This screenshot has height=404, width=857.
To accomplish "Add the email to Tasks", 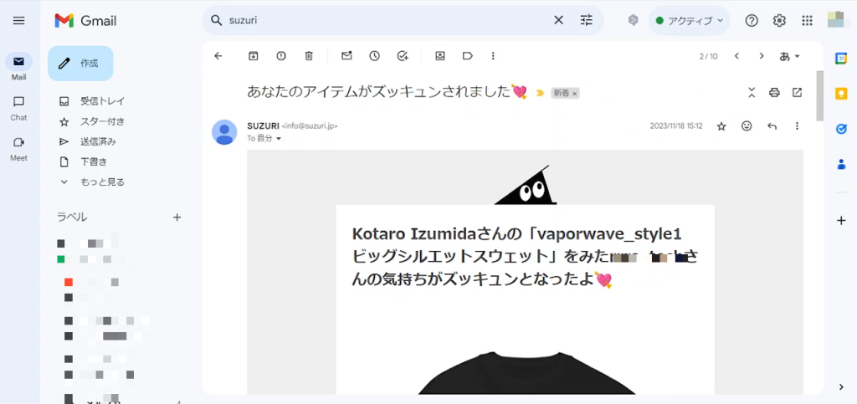I will 403,56.
